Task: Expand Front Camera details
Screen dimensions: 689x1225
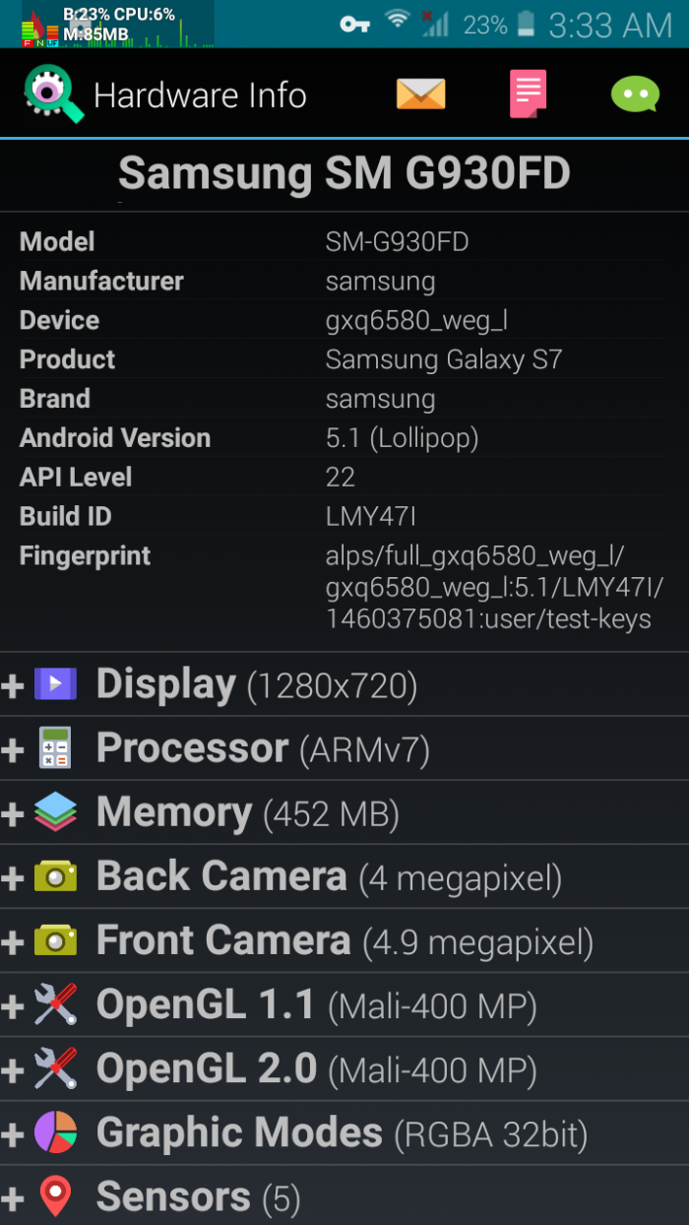Action: tap(13, 941)
